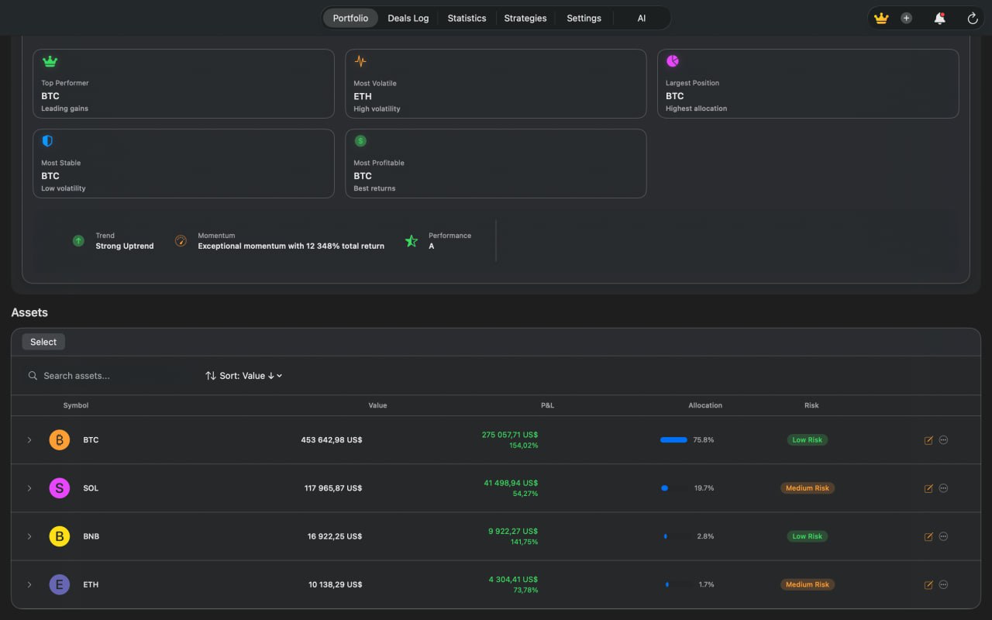
Task: Go to the Strategies tab
Action: coord(525,18)
